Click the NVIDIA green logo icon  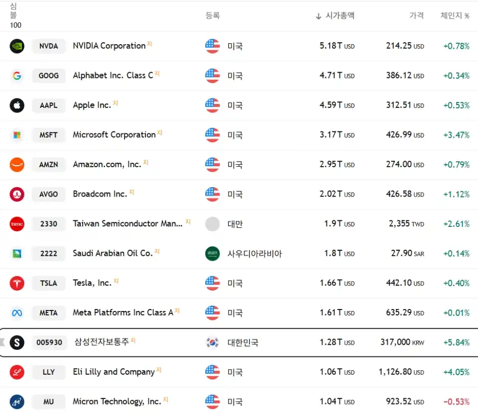point(17,46)
